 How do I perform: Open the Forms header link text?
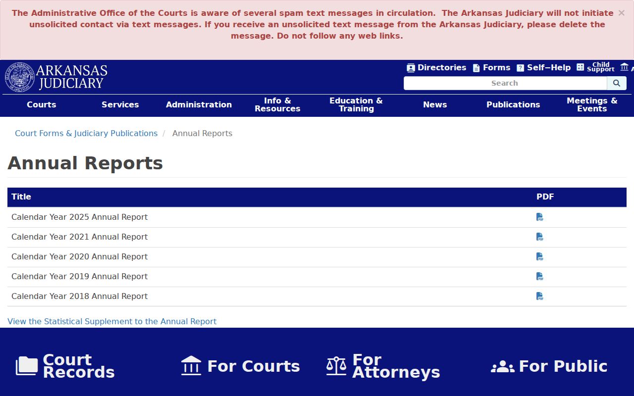click(x=496, y=68)
